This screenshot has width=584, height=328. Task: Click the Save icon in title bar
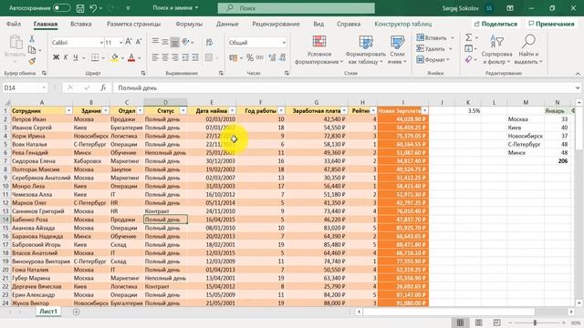79,8
